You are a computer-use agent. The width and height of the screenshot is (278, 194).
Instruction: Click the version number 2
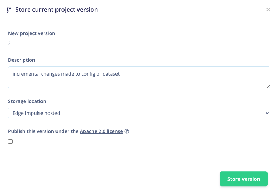9,44
